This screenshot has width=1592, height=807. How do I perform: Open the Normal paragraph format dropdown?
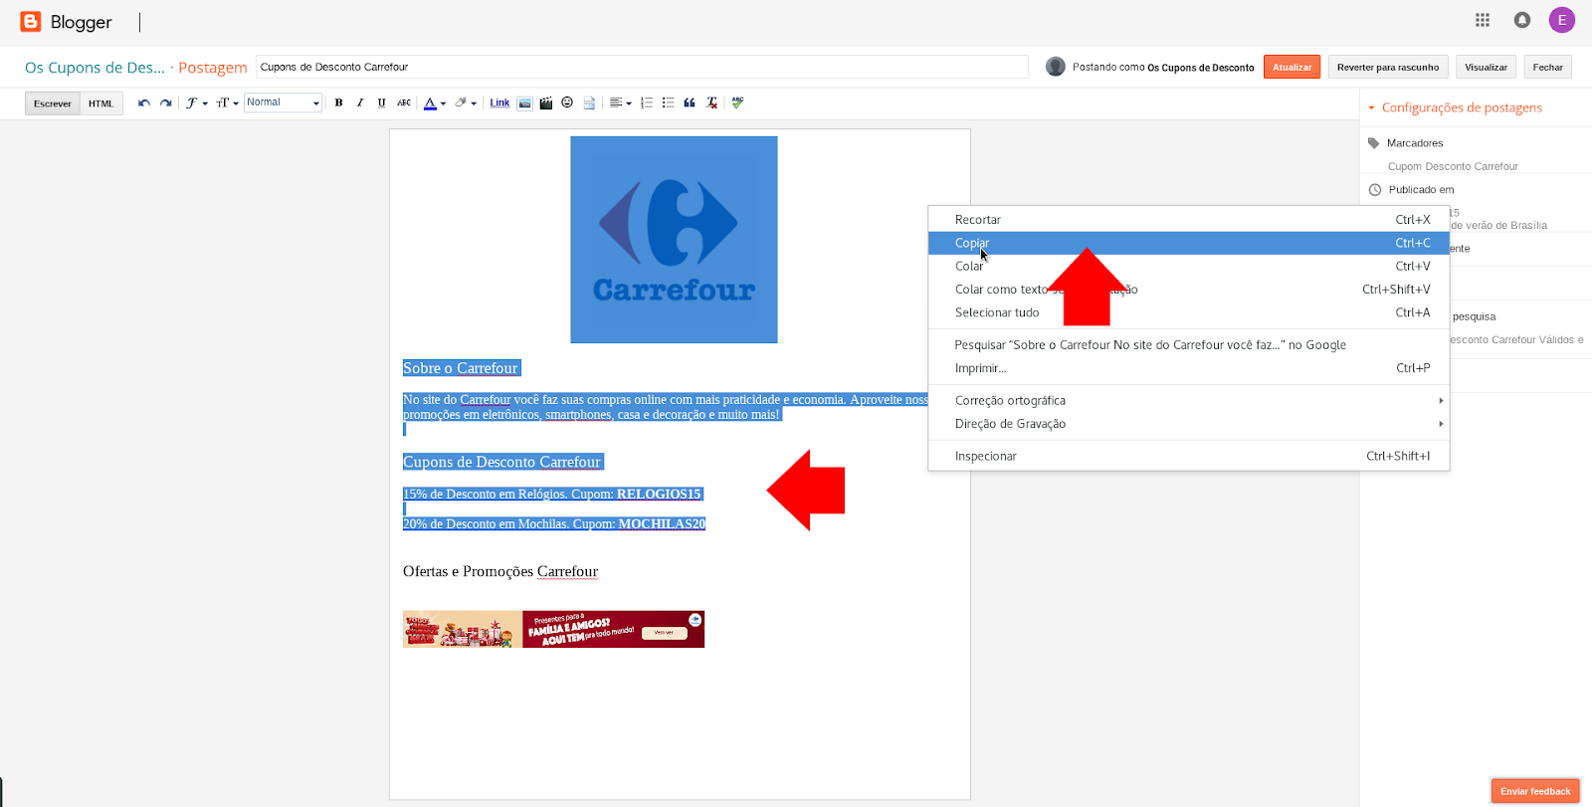tap(283, 102)
